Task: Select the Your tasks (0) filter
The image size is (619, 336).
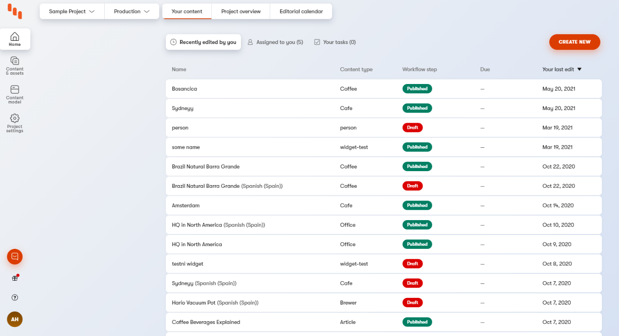Action: pyautogui.click(x=335, y=42)
